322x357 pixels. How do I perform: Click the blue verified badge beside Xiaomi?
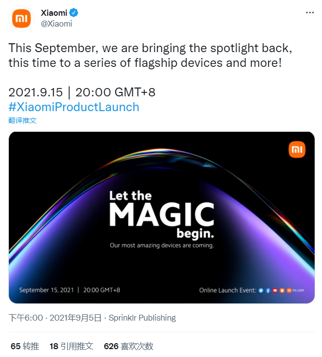click(x=74, y=13)
